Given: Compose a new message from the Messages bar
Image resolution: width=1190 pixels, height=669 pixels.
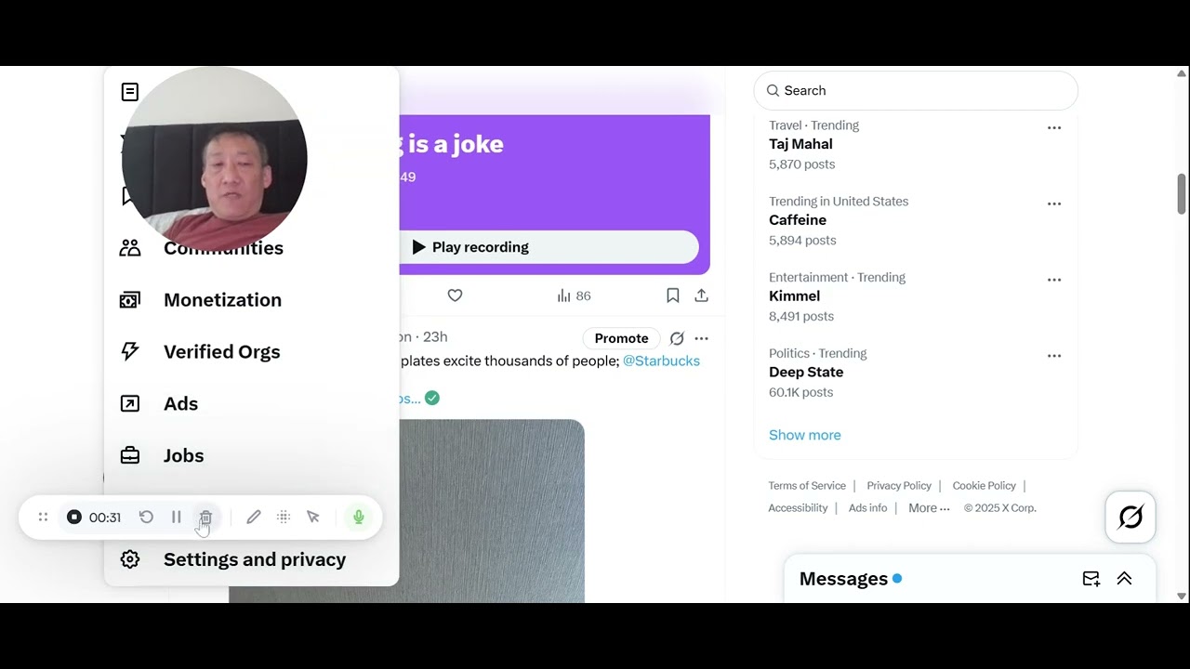Looking at the screenshot, I should pyautogui.click(x=1091, y=579).
